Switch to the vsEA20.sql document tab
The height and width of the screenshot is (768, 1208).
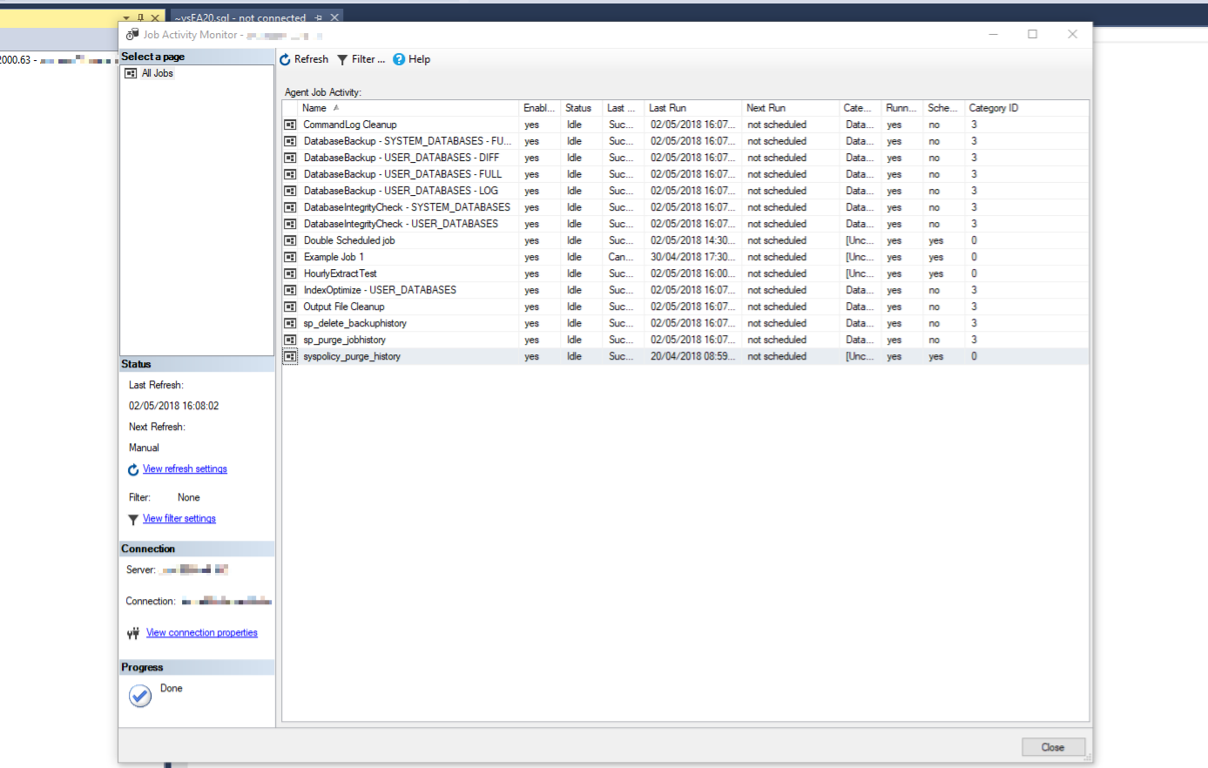pos(240,17)
